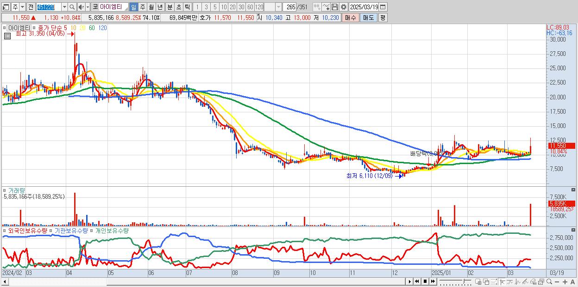
Task: Click the date field 2025/03/19
Action: (x=364, y=7)
